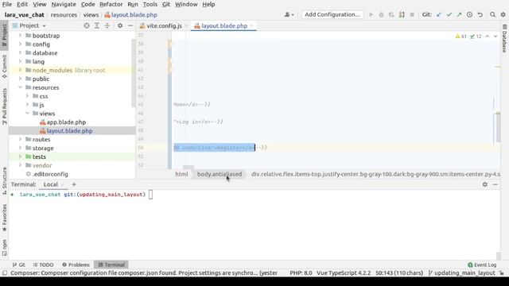Open the TODO tool window
The image size is (509, 286).
coord(43,265)
